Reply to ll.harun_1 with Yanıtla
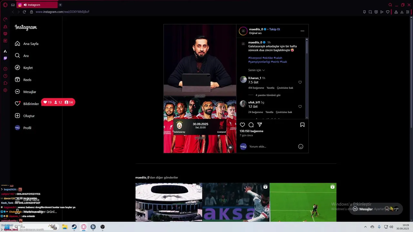This screenshot has height=232, width=413. point(270,88)
